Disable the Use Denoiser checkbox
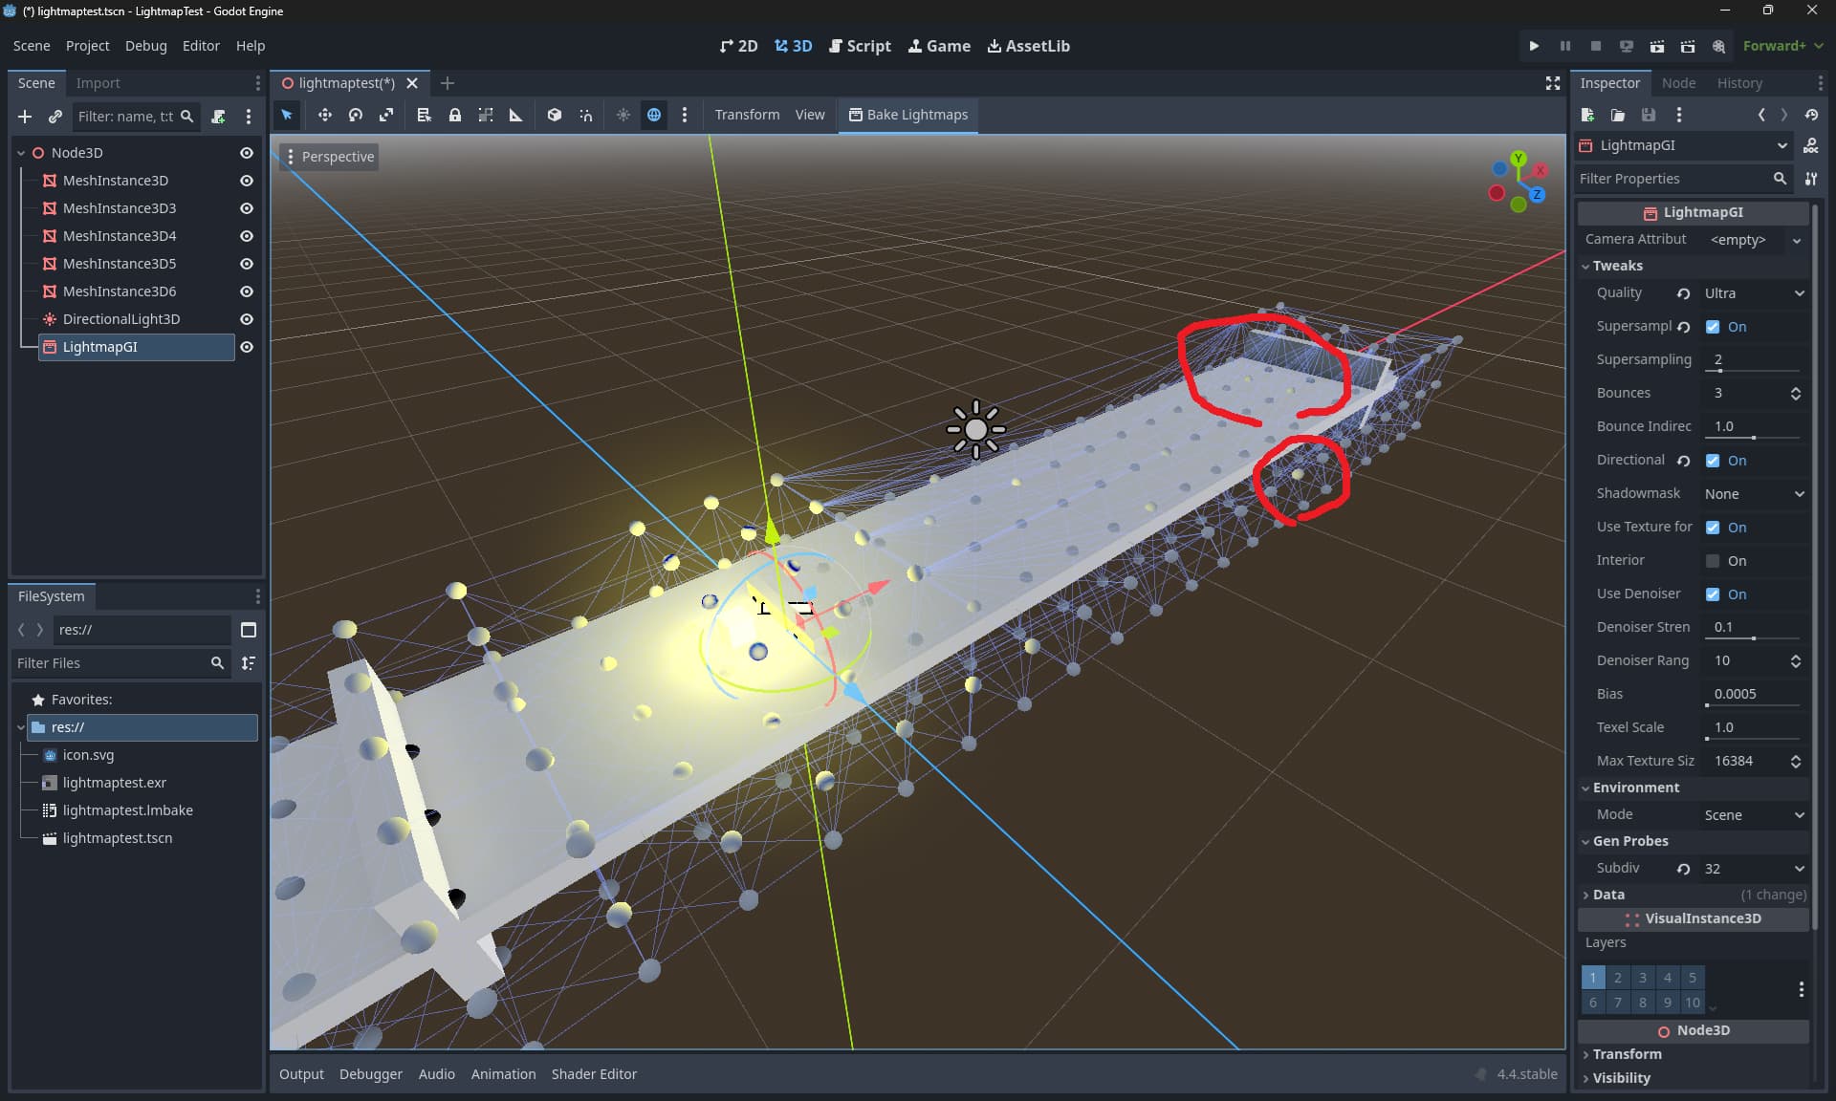Image resolution: width=1836 pixels, height=1101 pixels. [x=1713, y=594]
